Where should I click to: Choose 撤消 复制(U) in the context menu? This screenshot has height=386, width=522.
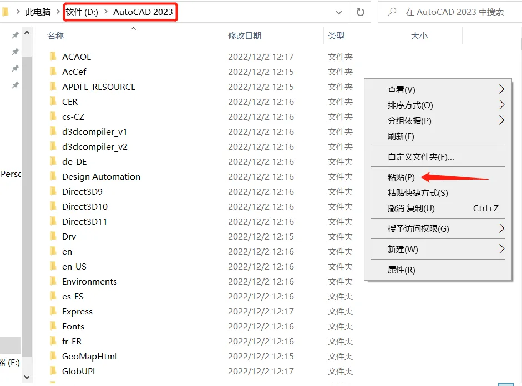[x=438, y=209]
